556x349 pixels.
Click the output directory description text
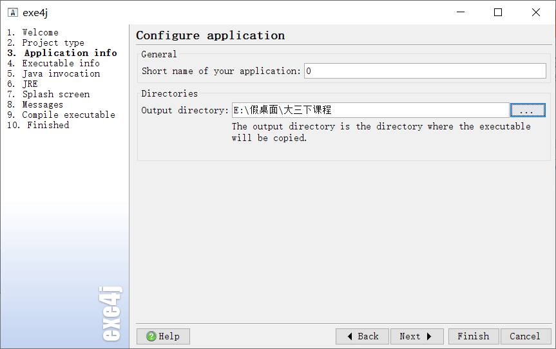(381, 132)
